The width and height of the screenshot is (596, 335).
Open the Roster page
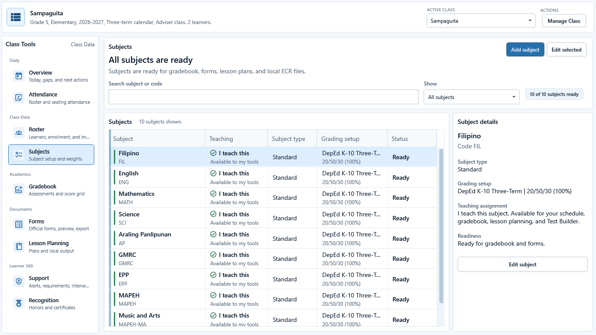point(51,133)
